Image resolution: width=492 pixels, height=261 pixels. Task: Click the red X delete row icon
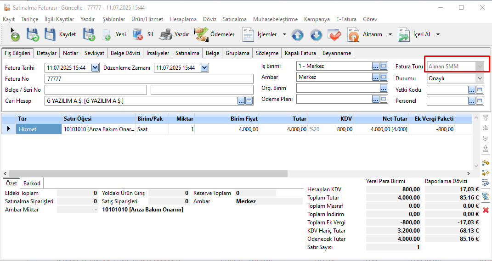[486, 210]
